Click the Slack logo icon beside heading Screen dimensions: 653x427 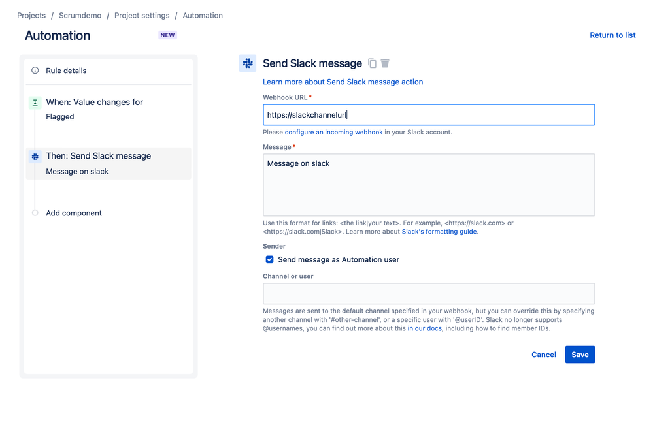pyautogui.click(x=248, y=63)
